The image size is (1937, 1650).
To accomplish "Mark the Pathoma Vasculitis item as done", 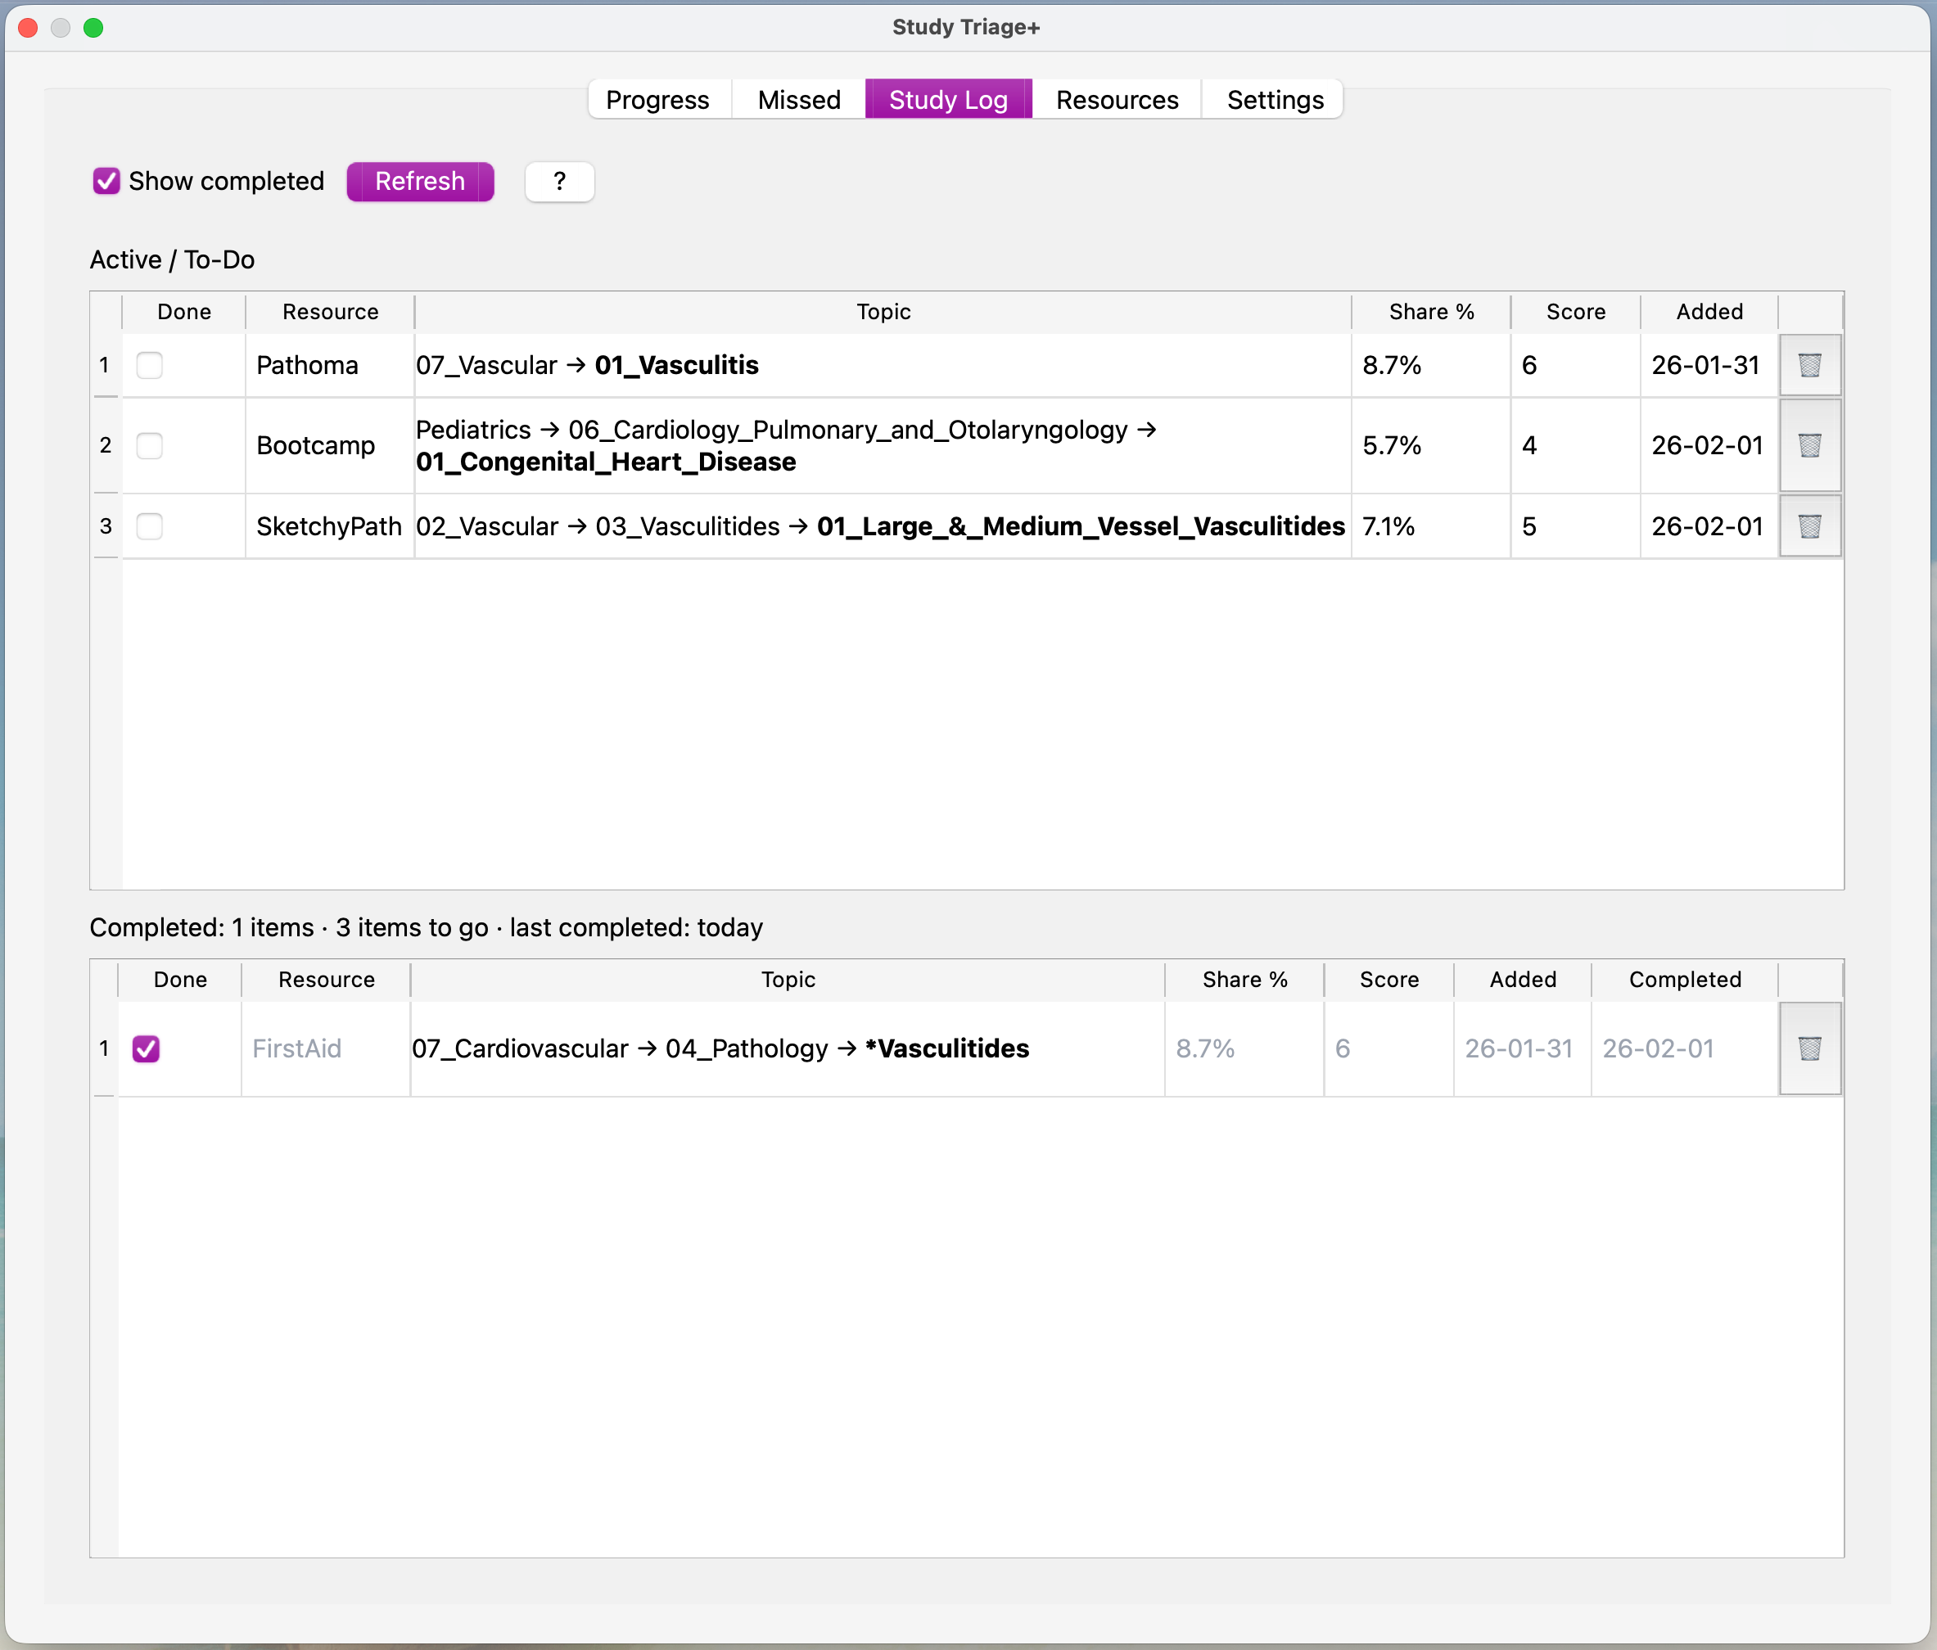I will pos(150,366).
